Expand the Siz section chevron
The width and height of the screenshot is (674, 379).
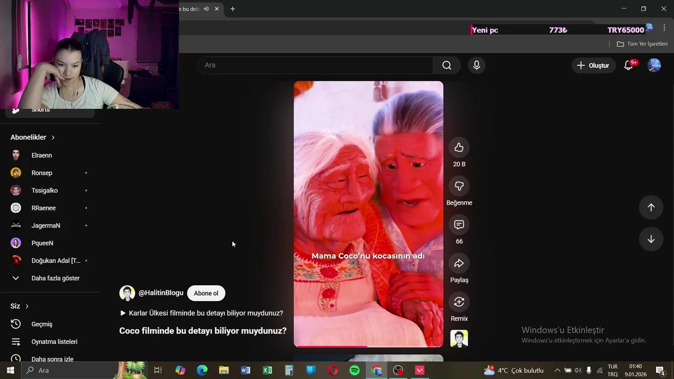pyautogui.click(x=27, y=306)
